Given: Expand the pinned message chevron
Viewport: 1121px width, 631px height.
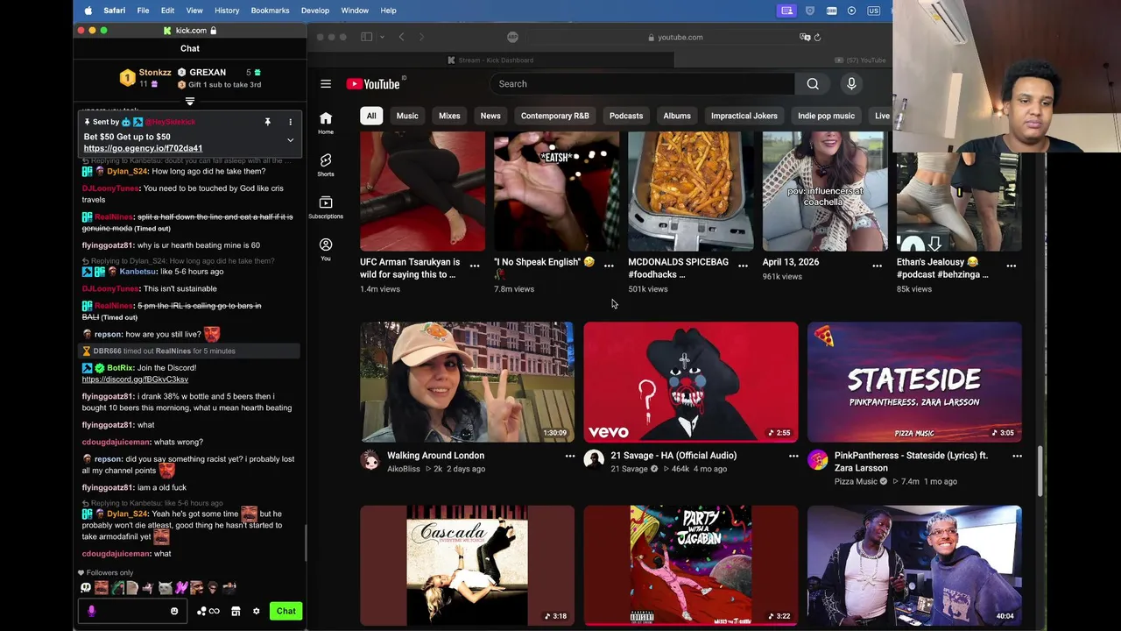Looking at the screenshot, I should point(290,140).
